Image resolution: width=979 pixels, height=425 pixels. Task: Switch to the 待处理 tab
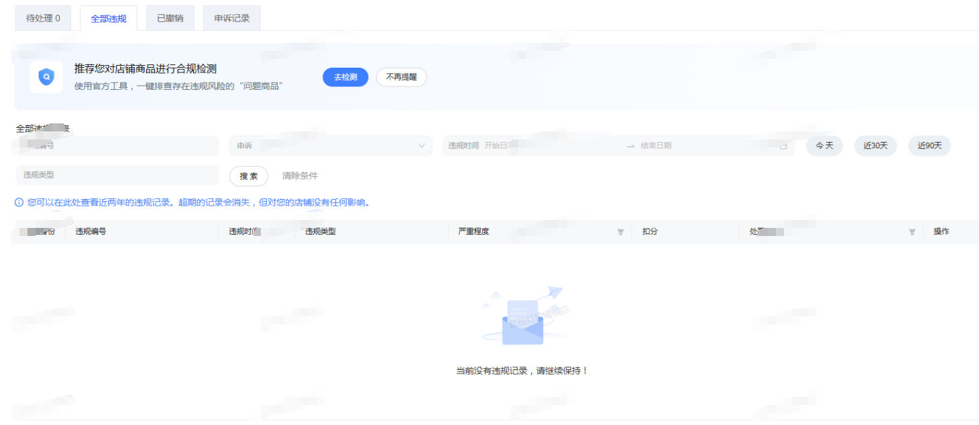click(43, 18)
